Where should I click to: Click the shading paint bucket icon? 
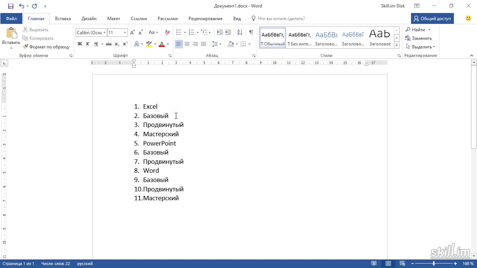[x=231, y=44]
